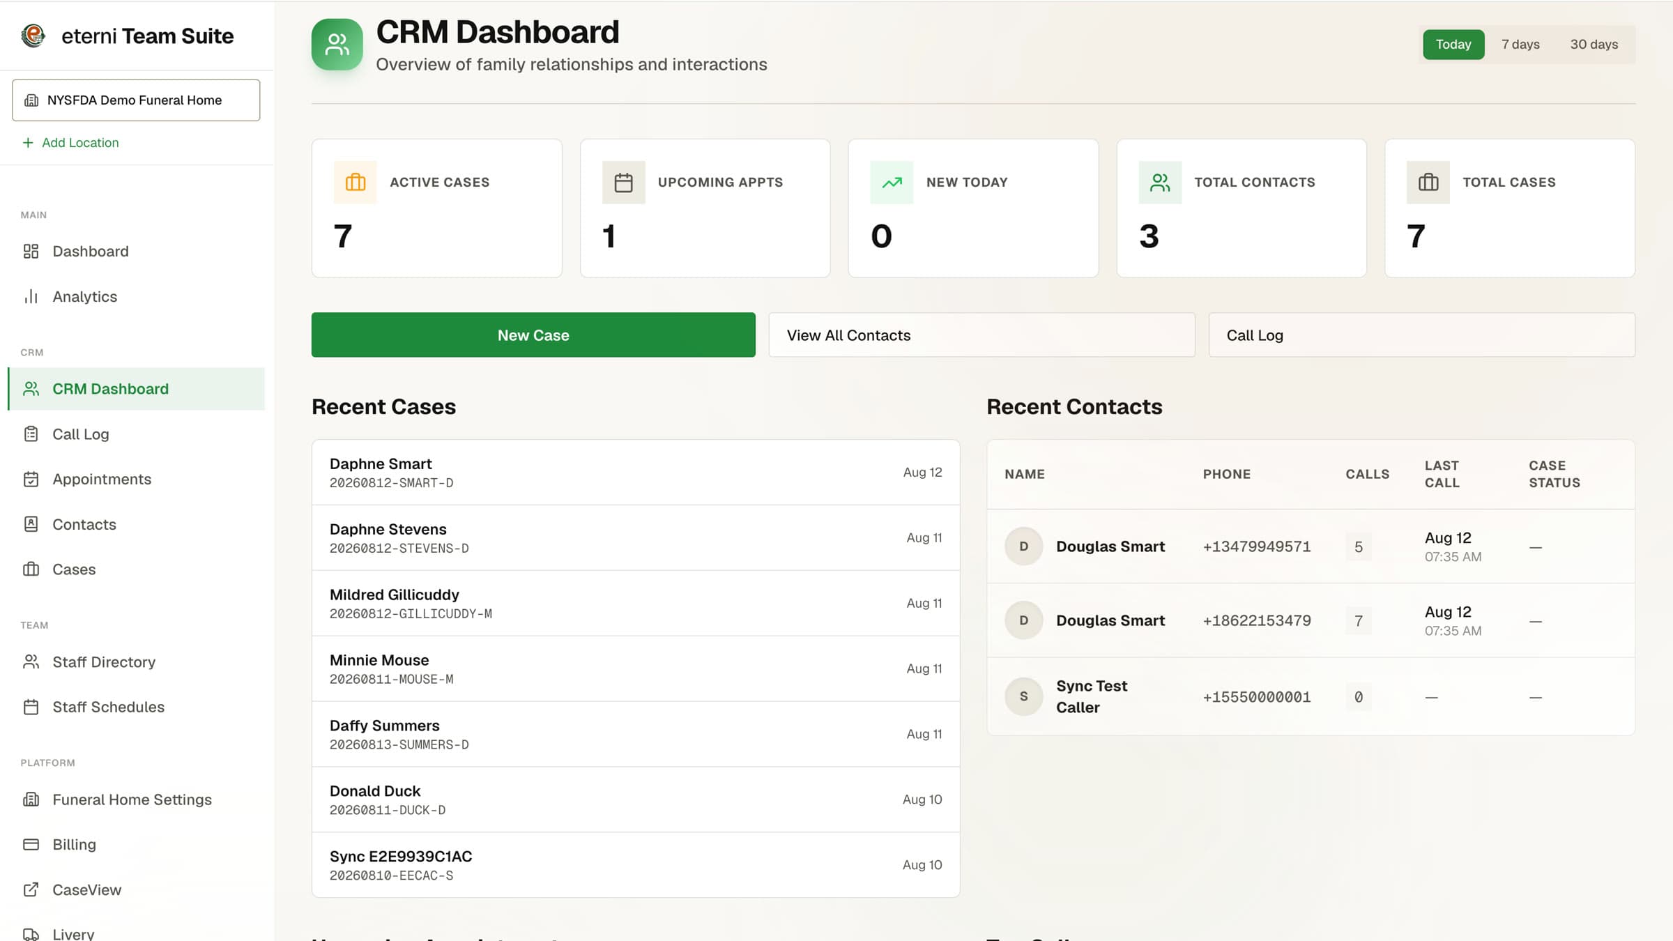Click the New Case button

point(533,335)
